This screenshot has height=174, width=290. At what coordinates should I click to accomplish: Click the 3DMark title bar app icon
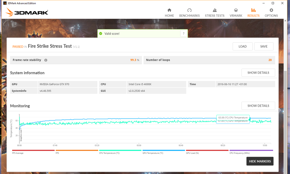pyautogui.click(x=5, y=3)
